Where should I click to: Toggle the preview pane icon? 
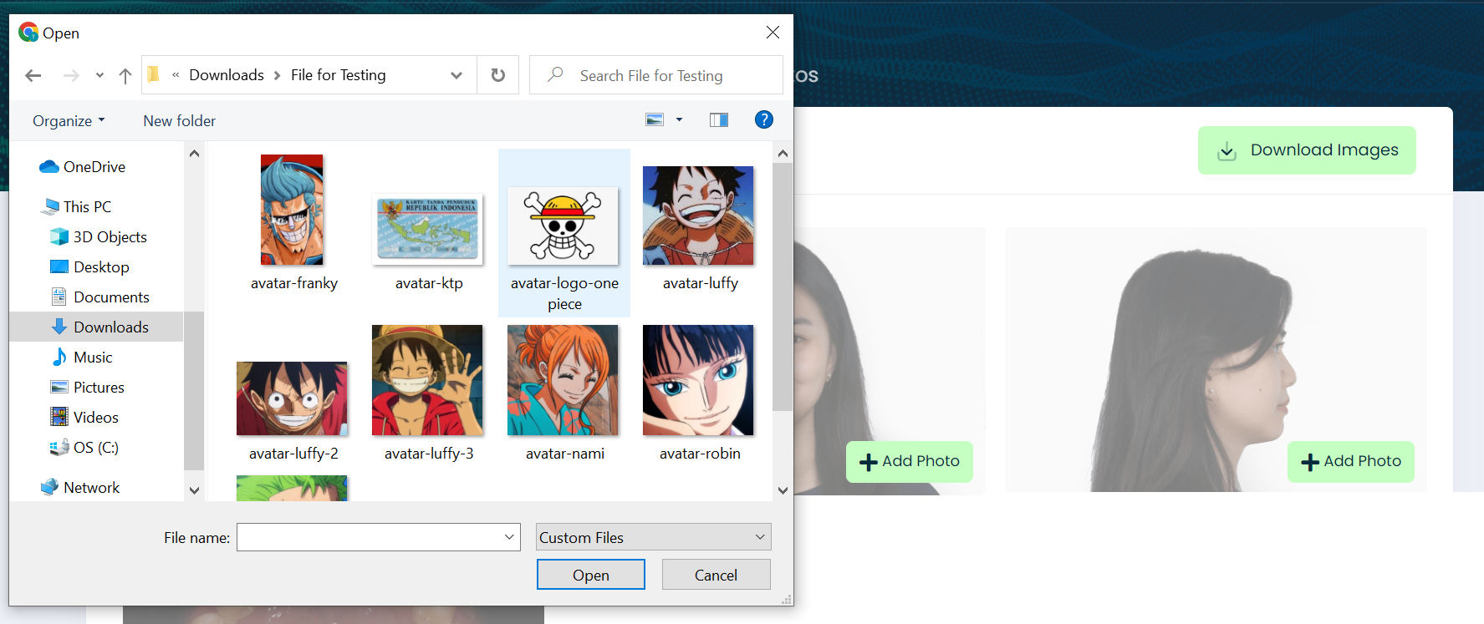pos(719,120)
